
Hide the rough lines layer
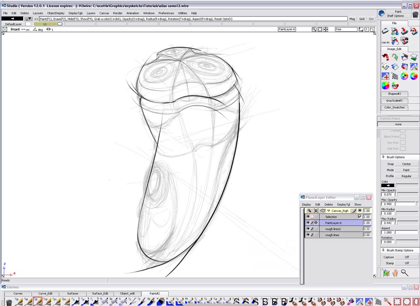click(307, 235)
